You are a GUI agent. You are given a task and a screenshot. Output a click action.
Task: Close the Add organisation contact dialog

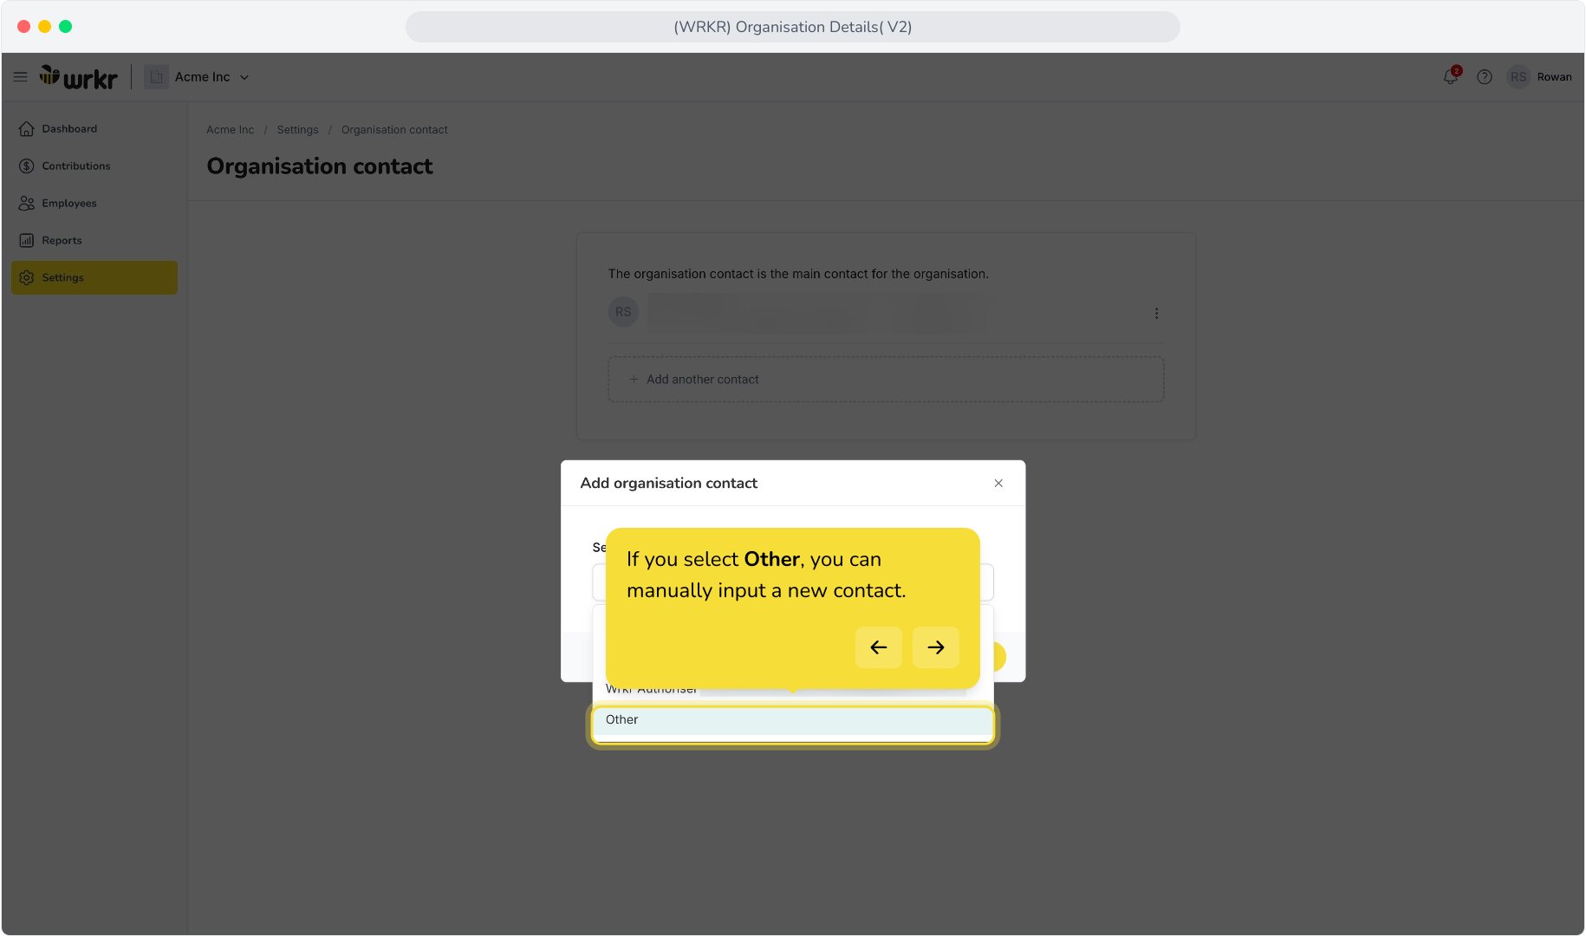[998, 484]
